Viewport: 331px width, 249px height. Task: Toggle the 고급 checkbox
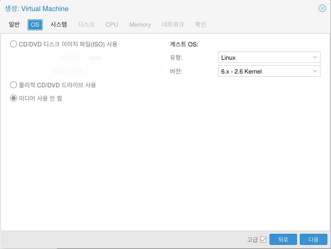(263, 239)
